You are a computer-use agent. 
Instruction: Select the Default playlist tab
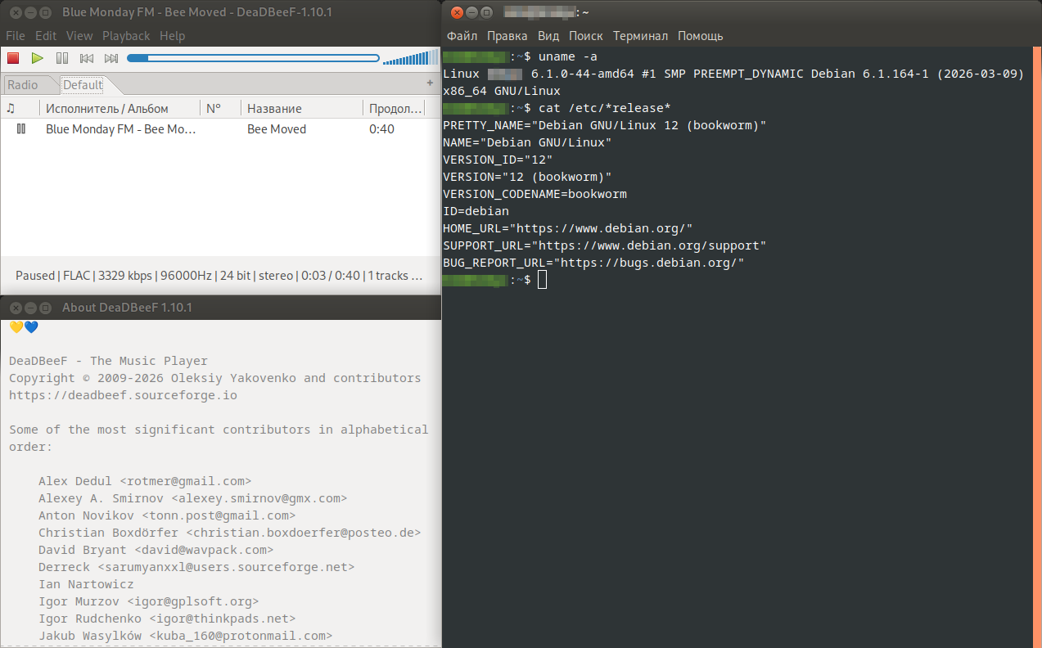pos(83,85)
